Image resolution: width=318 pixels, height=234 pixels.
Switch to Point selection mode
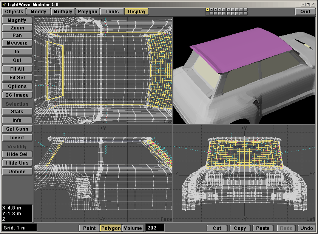(x=89, y=228)
